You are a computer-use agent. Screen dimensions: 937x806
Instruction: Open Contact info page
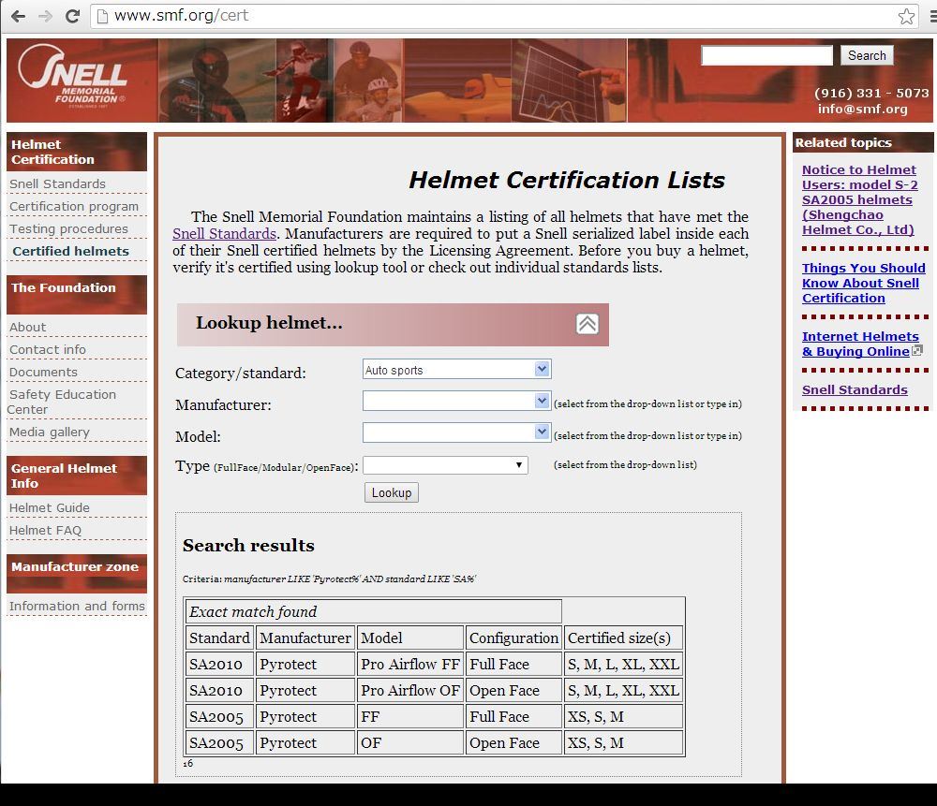point(47,350)
